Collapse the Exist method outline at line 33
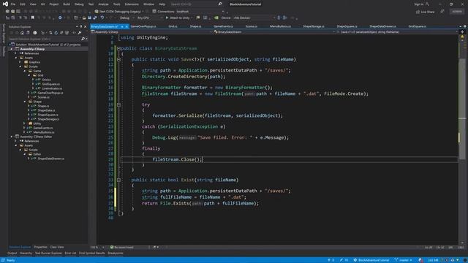 pyautogui.click(x=118, y=180)
